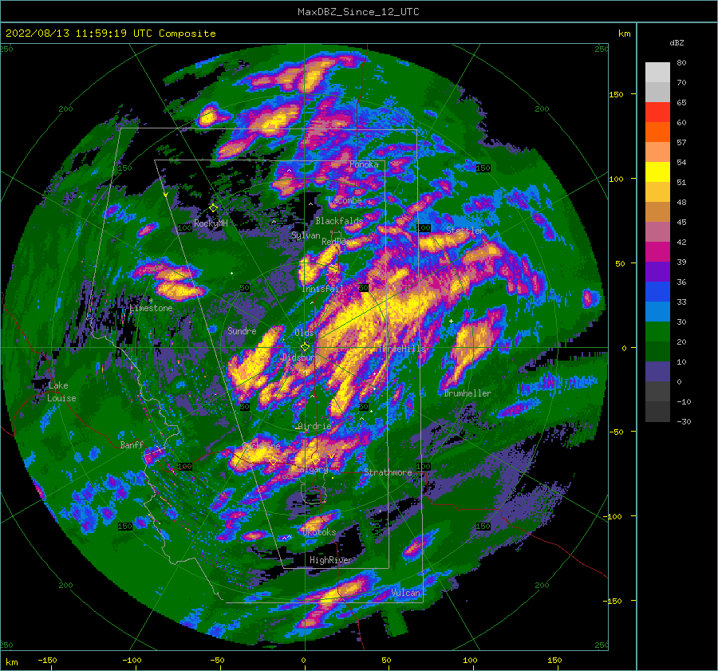
Task: Click the Banff label
Action: [132, 445]
